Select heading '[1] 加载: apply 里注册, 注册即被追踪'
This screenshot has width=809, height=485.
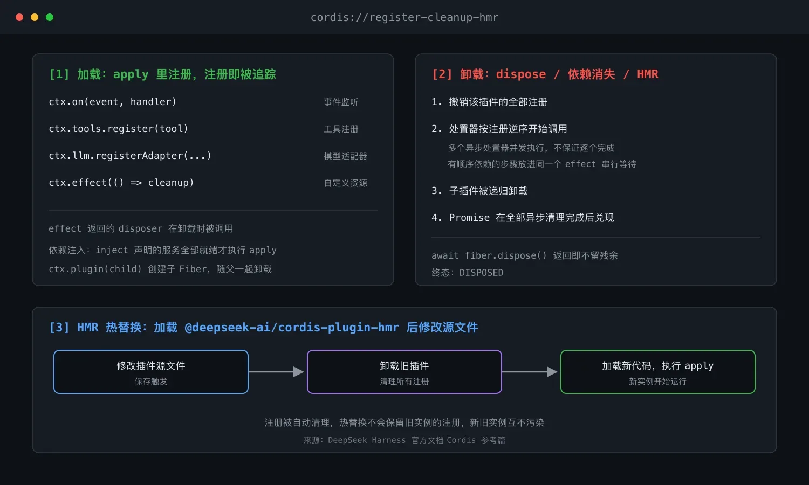click(162, 74)
